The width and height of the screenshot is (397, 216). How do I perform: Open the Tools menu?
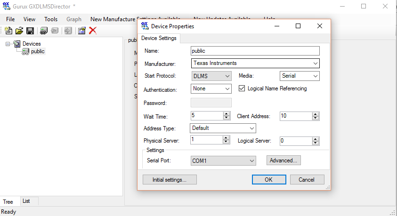(51, 19)
